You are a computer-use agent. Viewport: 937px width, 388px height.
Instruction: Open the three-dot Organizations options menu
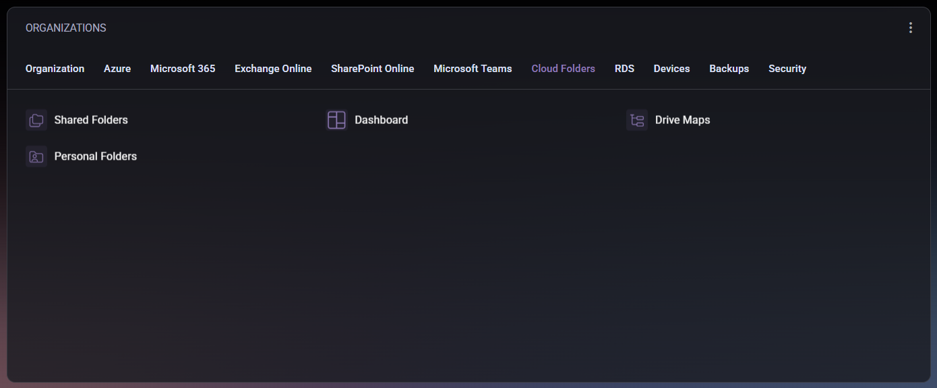[x=911, y=28]
